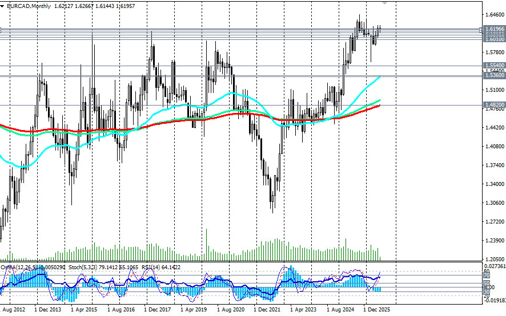This screenshot has height=316, width=506.
Task: Select the 1.61966 current price label
Action: tap(495, 29)
